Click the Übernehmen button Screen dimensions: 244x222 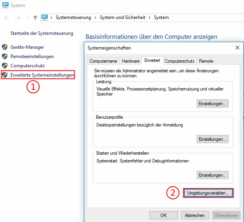pos(226,215)
